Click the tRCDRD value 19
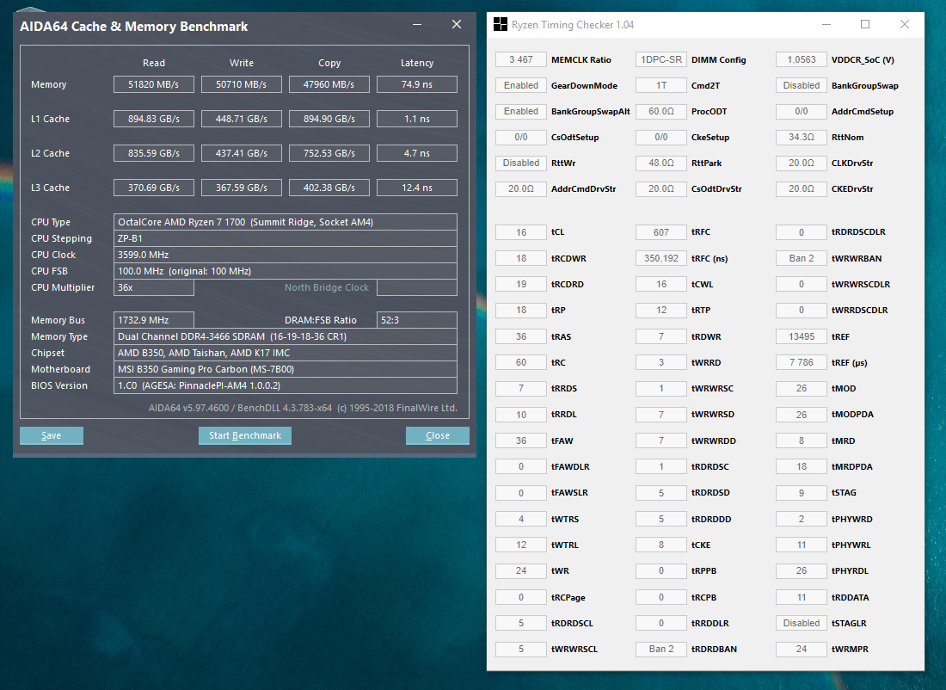Viewport: 946px width, 690px height. 520,284
